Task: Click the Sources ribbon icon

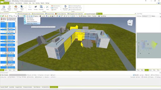Action: click(30, 8)
